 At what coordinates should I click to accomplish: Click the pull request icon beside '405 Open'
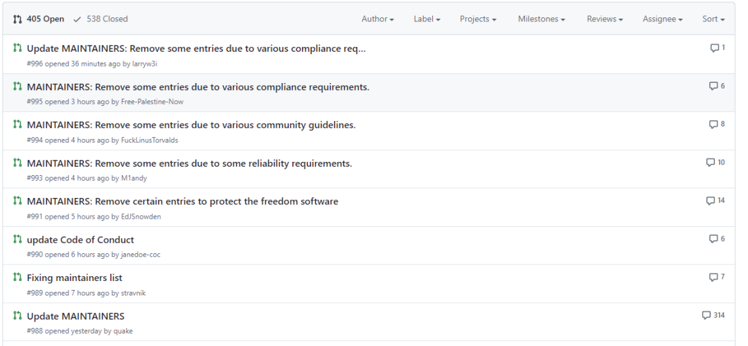(x=17, y=19)
